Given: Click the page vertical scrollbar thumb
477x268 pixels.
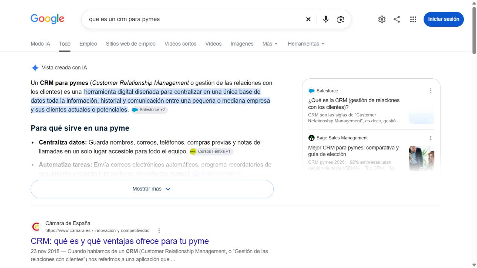Looking at the screenshot, I should [x=474, y=30].
